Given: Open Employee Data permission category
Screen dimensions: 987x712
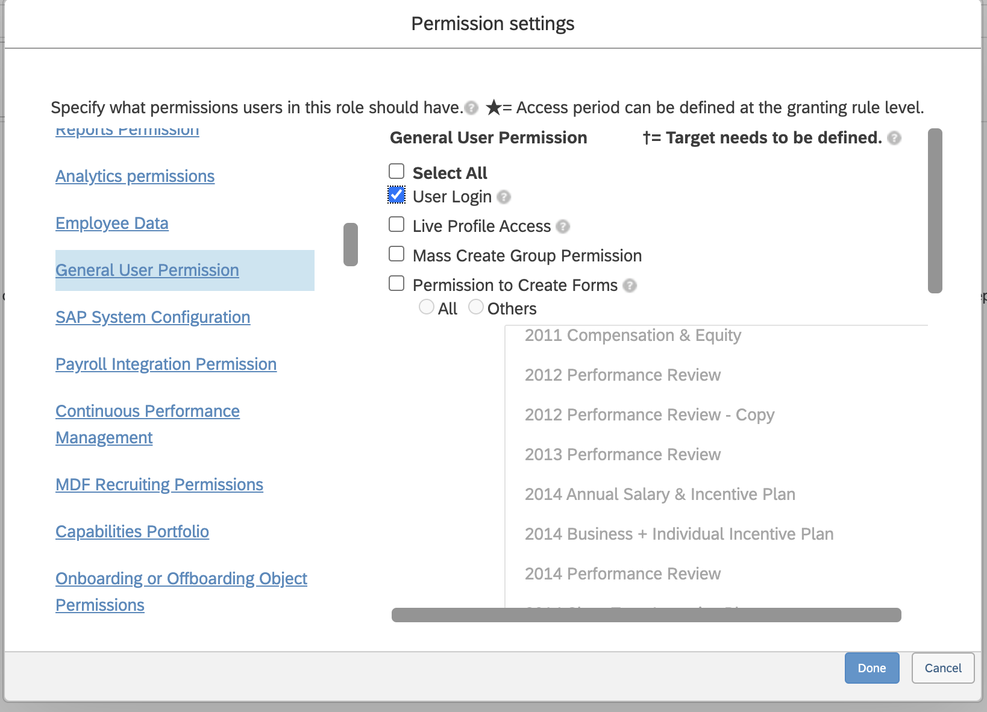Looking at the screenshot, I should point(112,223).
